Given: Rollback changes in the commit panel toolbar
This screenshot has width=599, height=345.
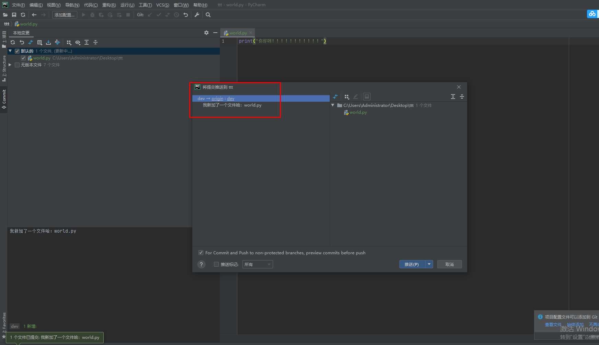Looking at the screenshot, I should [x=22, y=42].
